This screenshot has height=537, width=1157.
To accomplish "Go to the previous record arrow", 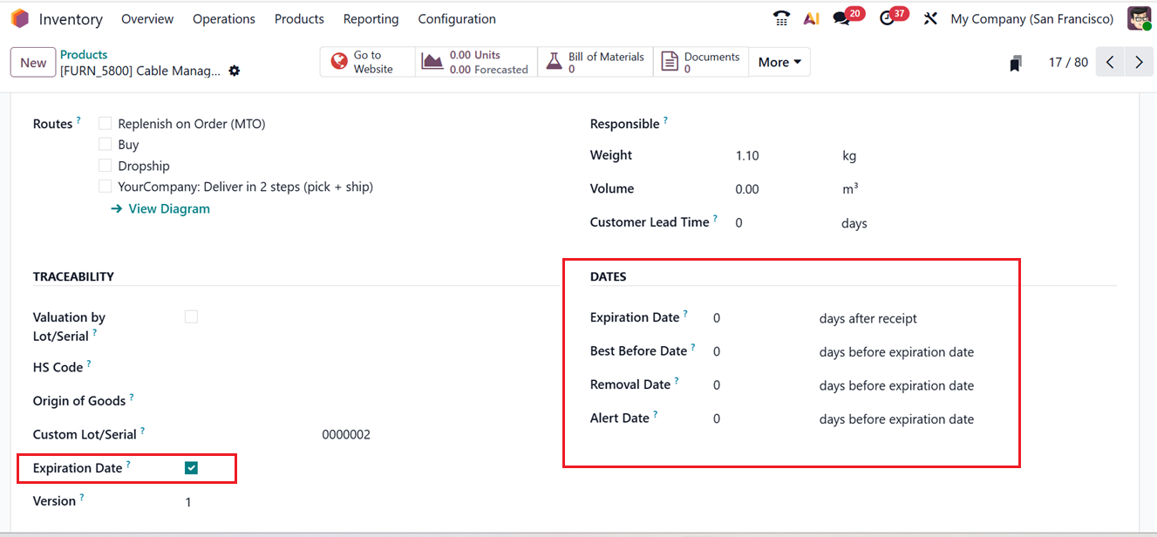I will pos(1110,62).
